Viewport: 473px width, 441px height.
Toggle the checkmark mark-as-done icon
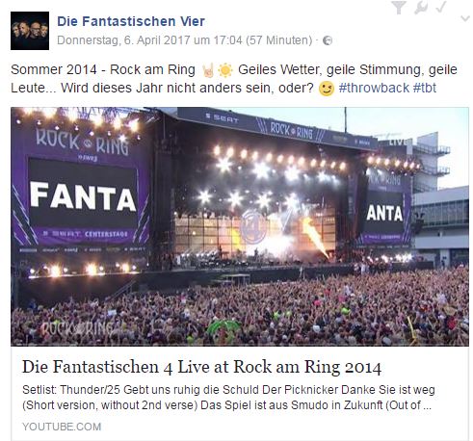click(441, 7)
